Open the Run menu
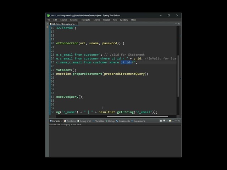 pyautogui.click(x=115, y=20)
